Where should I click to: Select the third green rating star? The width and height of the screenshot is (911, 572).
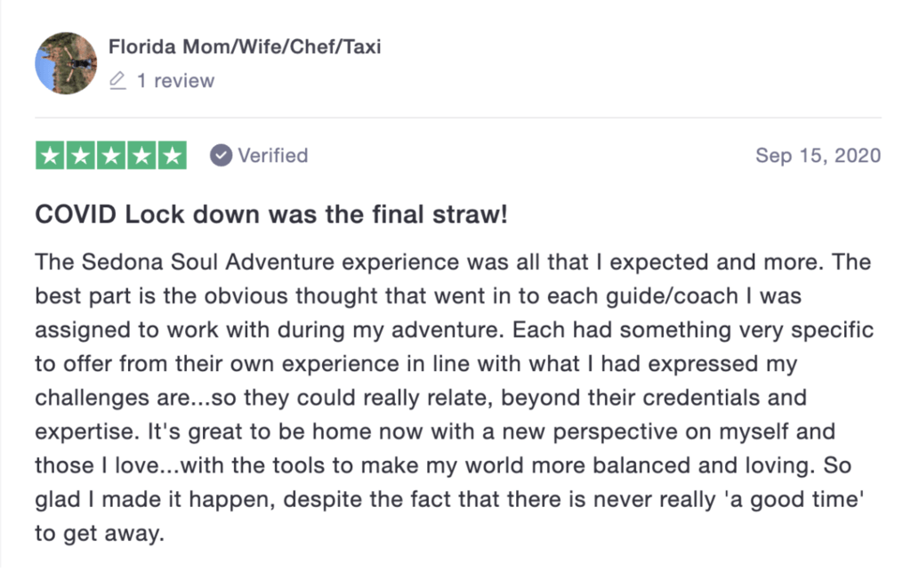111,156
